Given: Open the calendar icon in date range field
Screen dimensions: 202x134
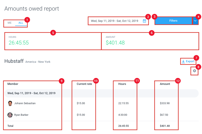Looking at the screenshot, I should 144,21.
